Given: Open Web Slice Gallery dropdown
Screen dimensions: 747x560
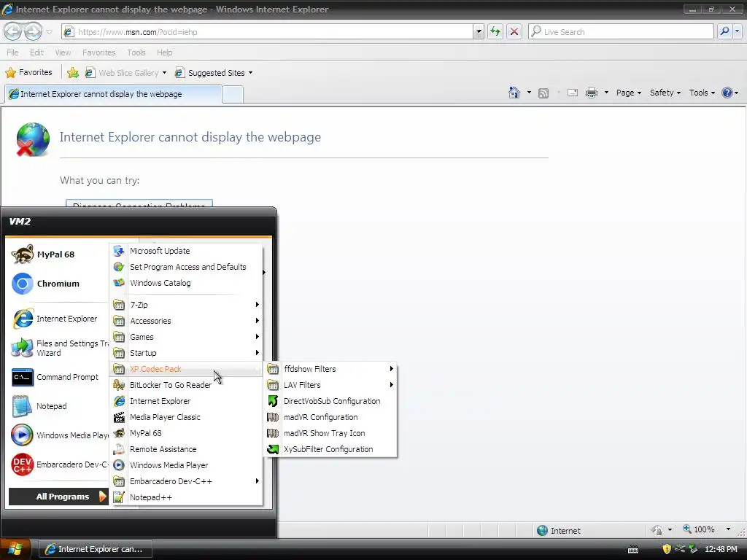Looking at the screenshot, I should (164, 73).
